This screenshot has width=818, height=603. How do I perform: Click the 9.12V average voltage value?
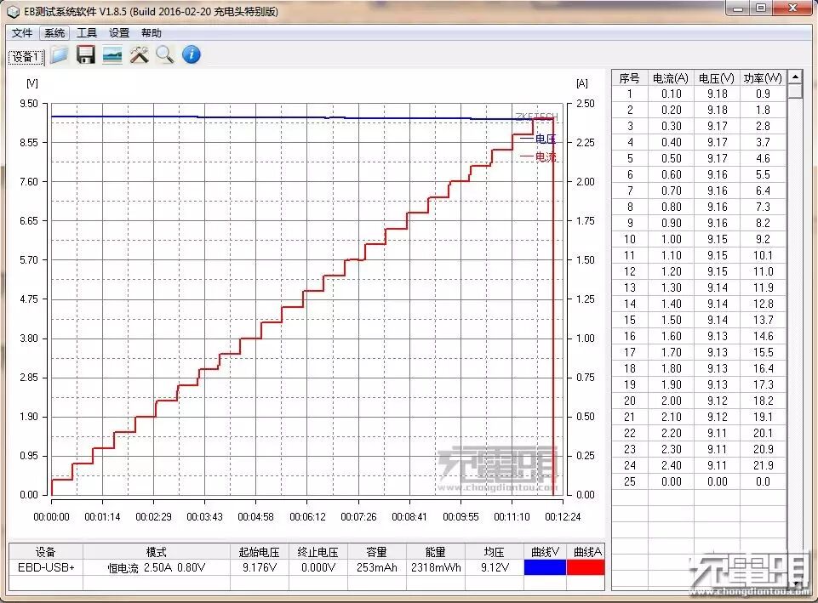(x=494, y=567)
